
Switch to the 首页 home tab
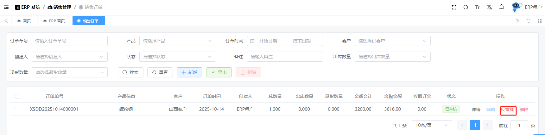[25, 21]
